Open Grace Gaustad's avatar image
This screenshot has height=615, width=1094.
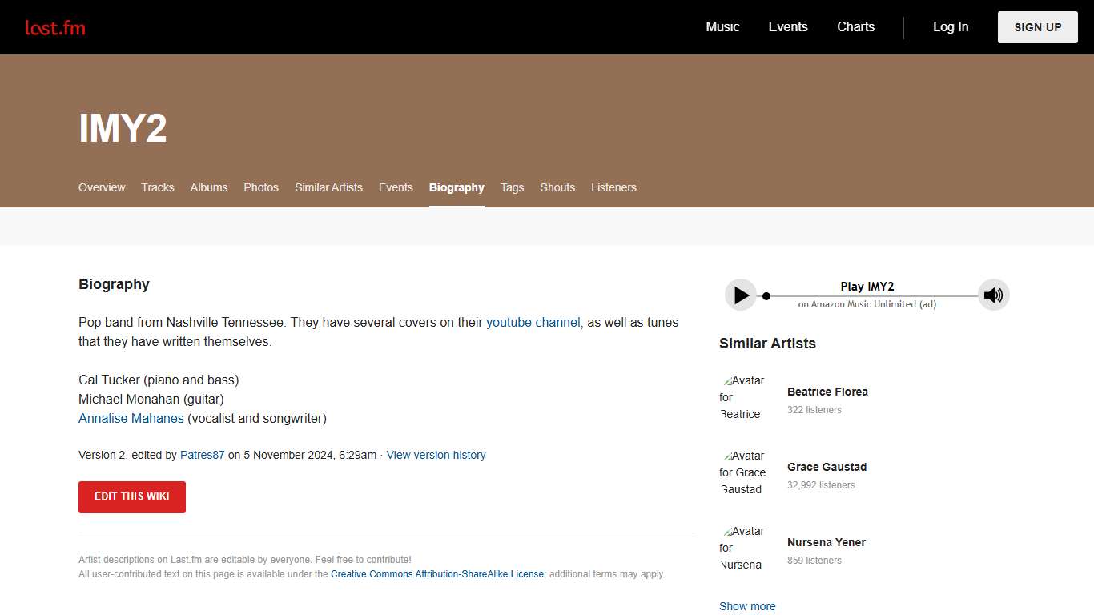(x=743, y=472)
